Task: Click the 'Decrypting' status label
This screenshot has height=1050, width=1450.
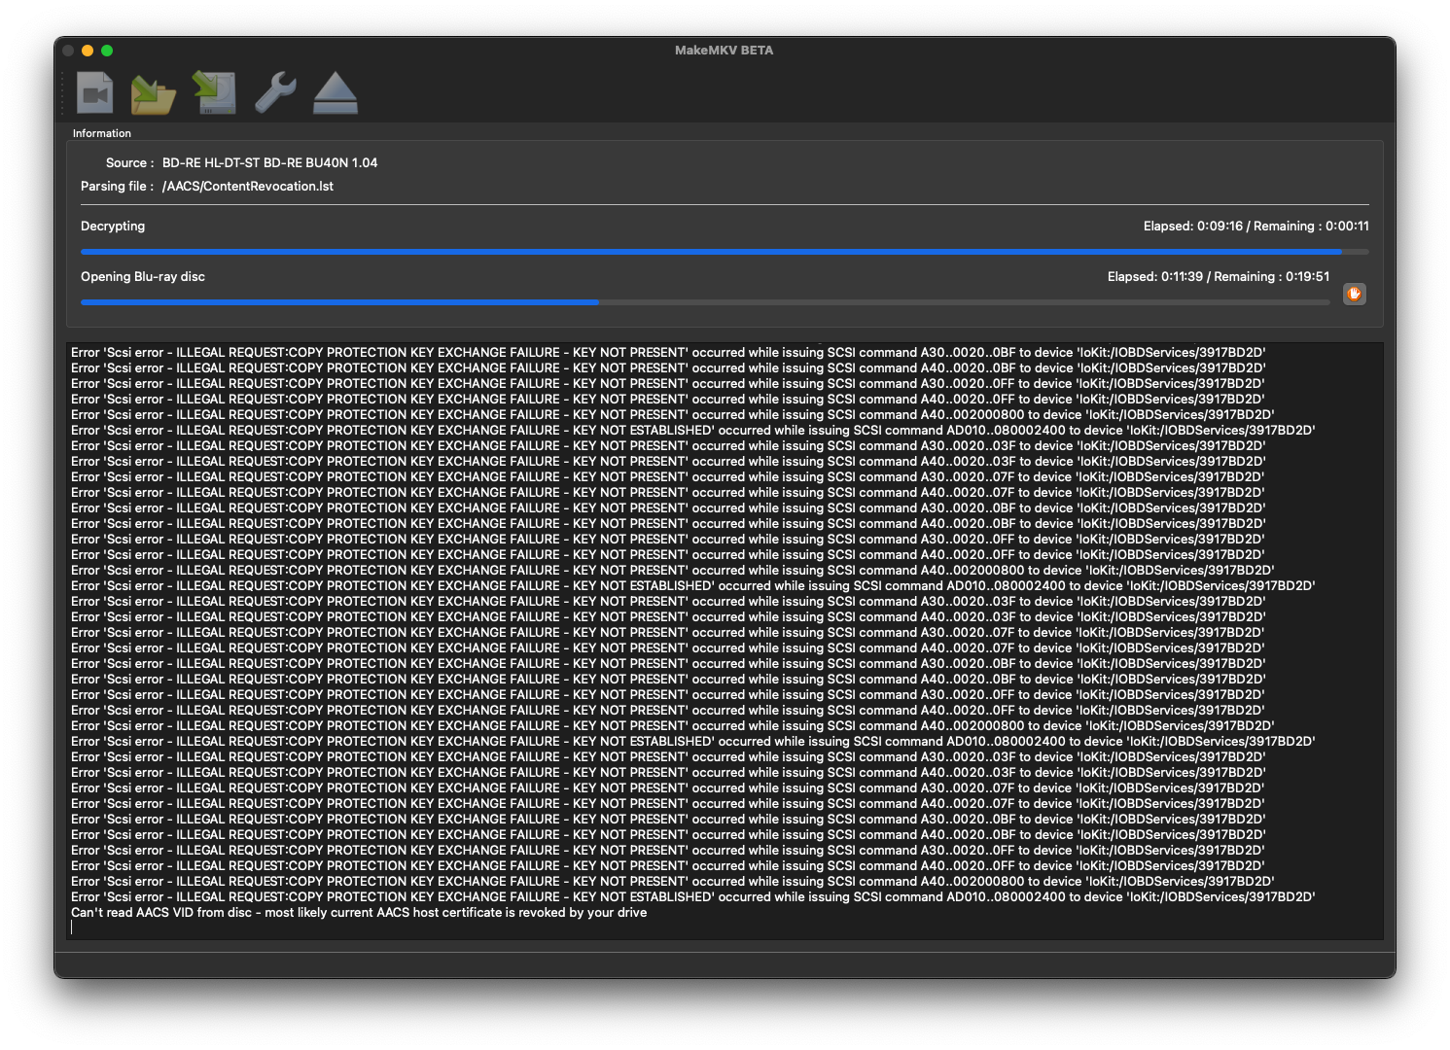Action: 113,226
